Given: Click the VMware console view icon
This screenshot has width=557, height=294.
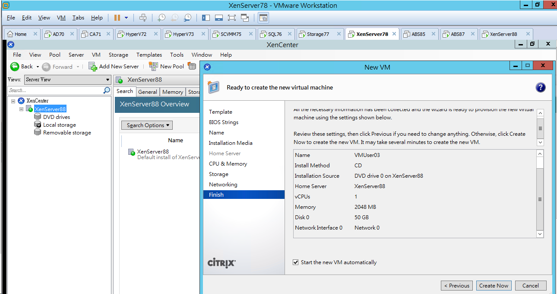Looking at the screenshot, I should 263,18.
